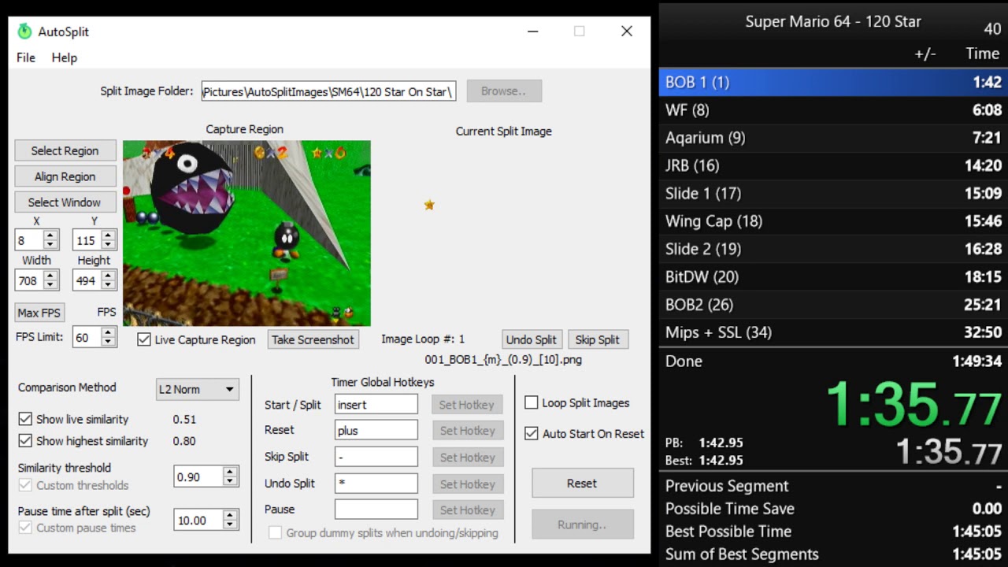Click the Sum of Best Segments row
1008x567 pixels.
pyautogui.click(x=833, y=554)
